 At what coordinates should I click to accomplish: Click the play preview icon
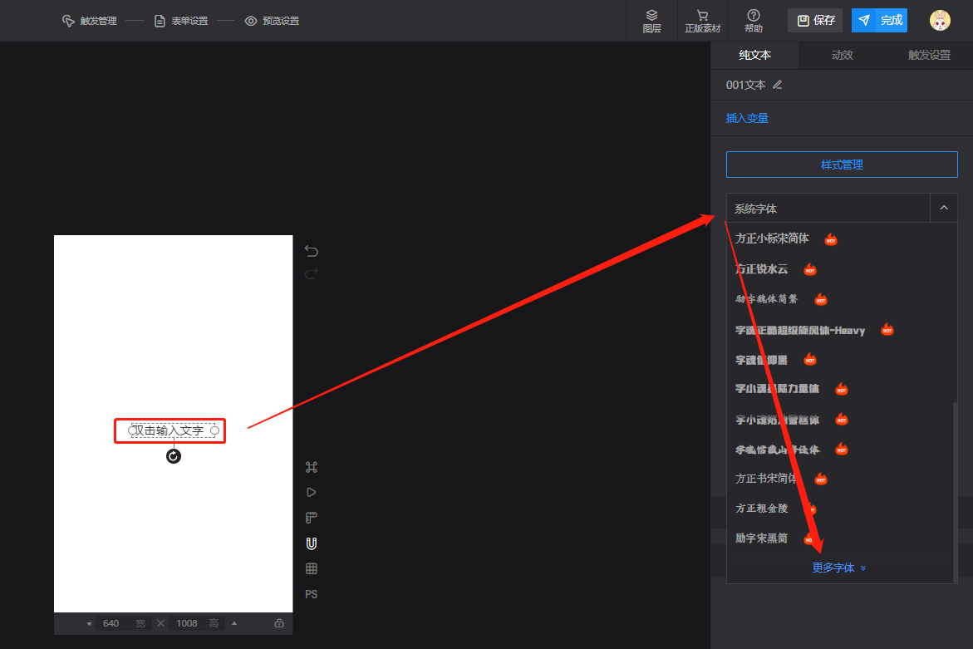(312, 492)
